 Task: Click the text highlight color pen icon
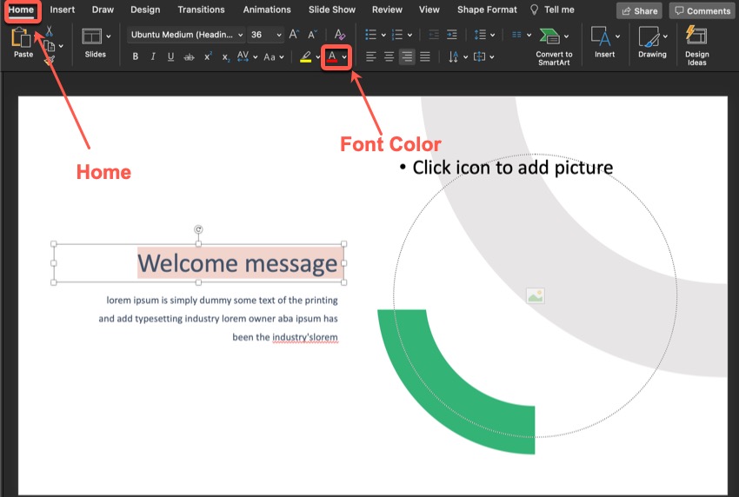click(x=305, y=56)
